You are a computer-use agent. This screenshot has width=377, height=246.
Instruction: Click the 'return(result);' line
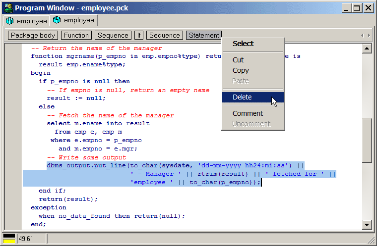point(68,199)
